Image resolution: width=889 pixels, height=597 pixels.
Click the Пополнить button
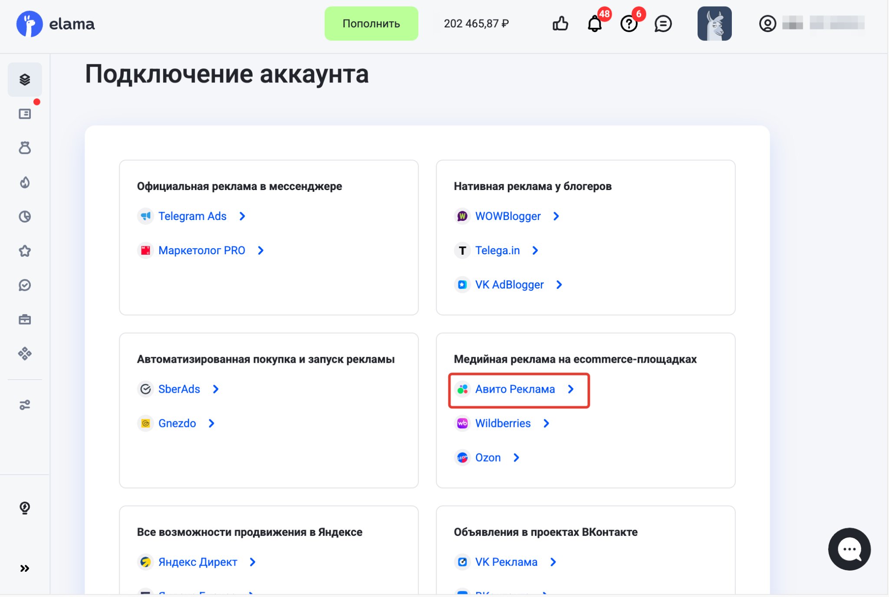click(371, 23)
